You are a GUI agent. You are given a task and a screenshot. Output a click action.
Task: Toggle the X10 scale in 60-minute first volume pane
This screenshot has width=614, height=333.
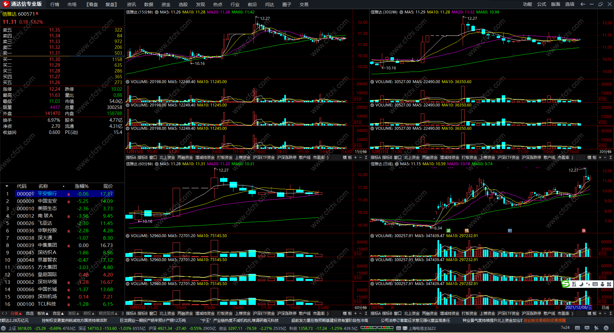point(357,254)
